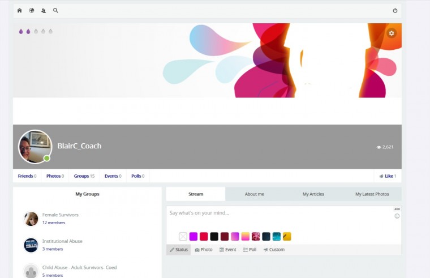Viewport: 430px width, 278px height.
Task: Open the Polls 0 tab
Action: 137,176
